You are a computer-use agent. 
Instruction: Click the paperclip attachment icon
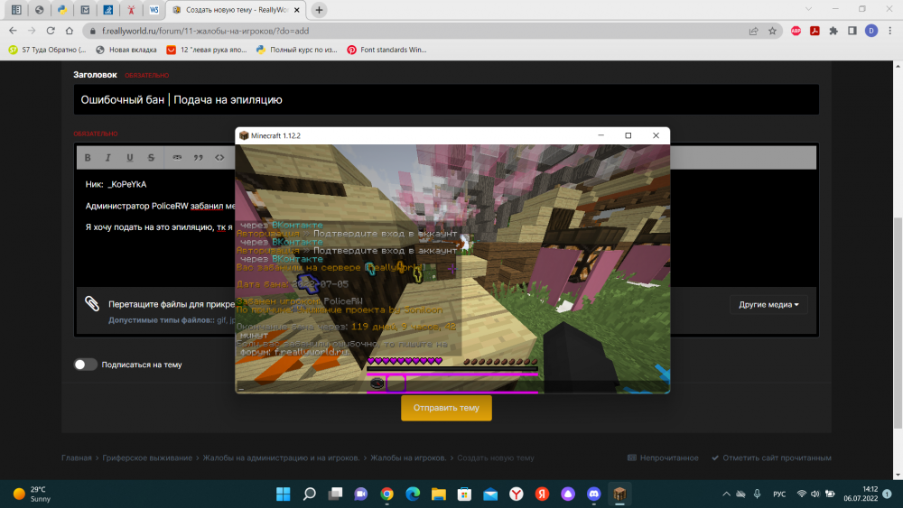click(92, 303)
